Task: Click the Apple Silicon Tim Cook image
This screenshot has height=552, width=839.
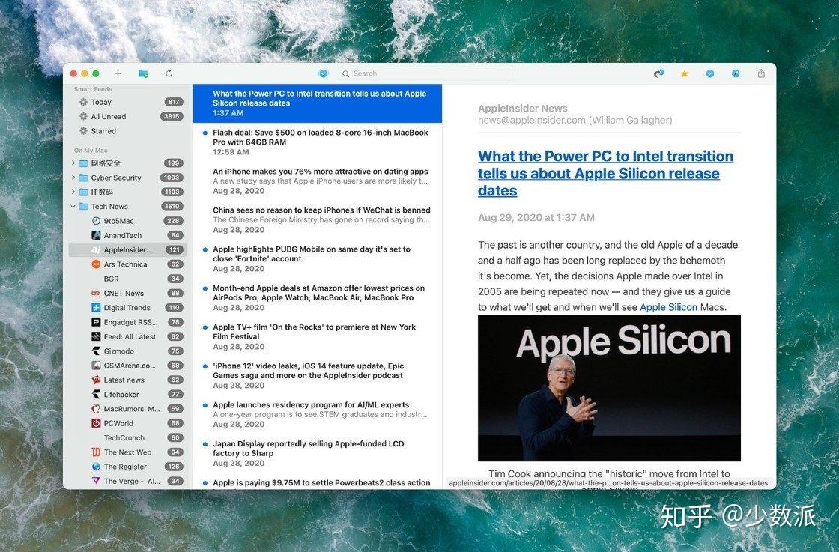Action: [609, 388]
